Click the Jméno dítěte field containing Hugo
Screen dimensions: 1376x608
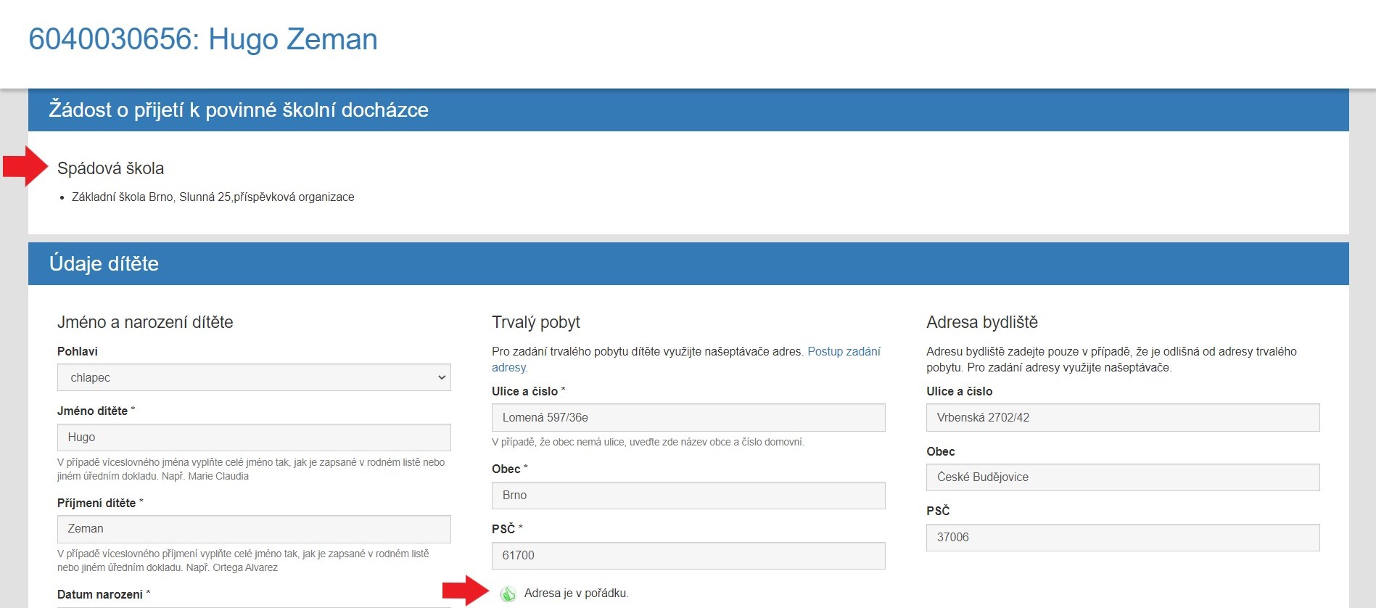[x=254, y=437]
